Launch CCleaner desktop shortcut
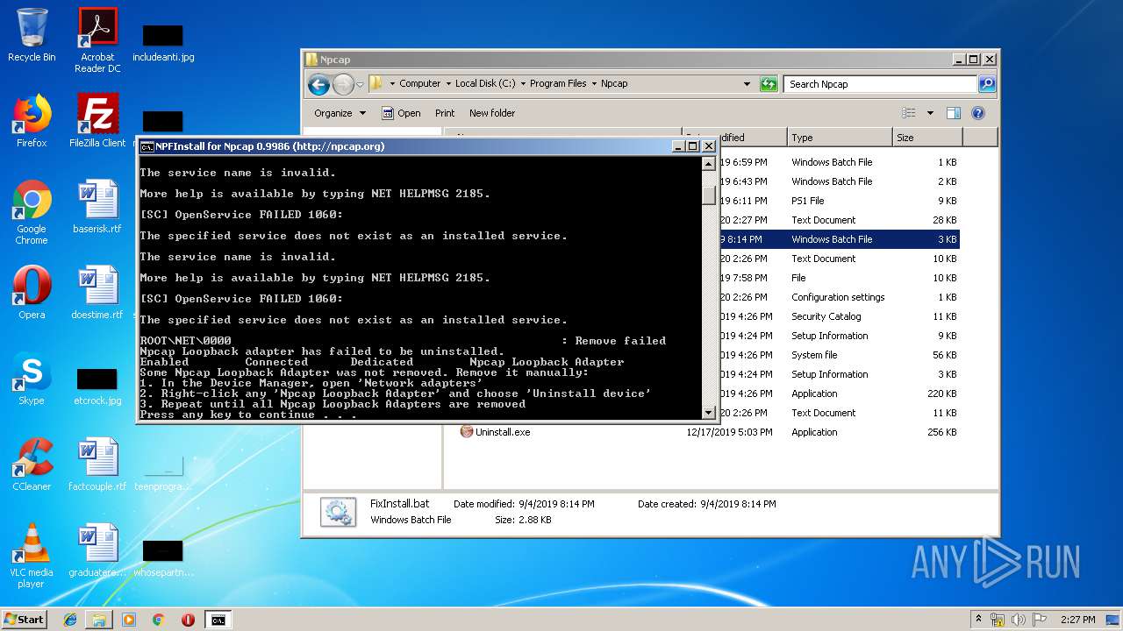Viewport: 1123px width, 631px height. [x=32, y=464]
